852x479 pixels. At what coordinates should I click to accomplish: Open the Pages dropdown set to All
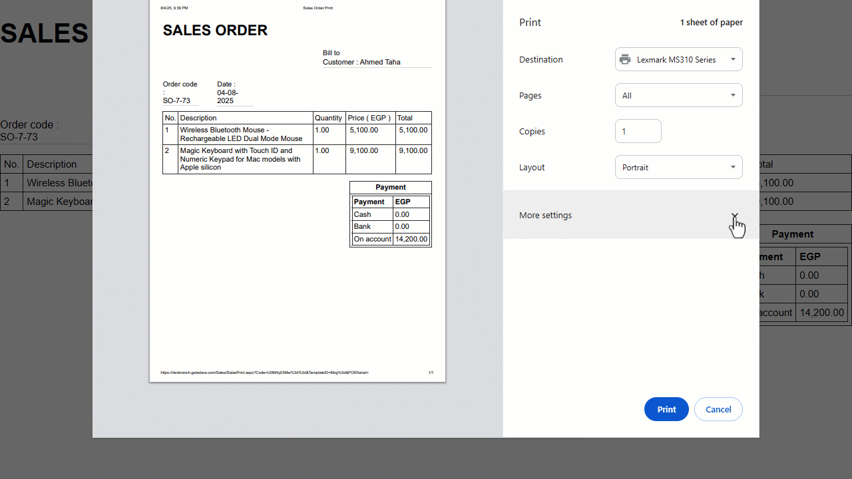click(678, 95)
